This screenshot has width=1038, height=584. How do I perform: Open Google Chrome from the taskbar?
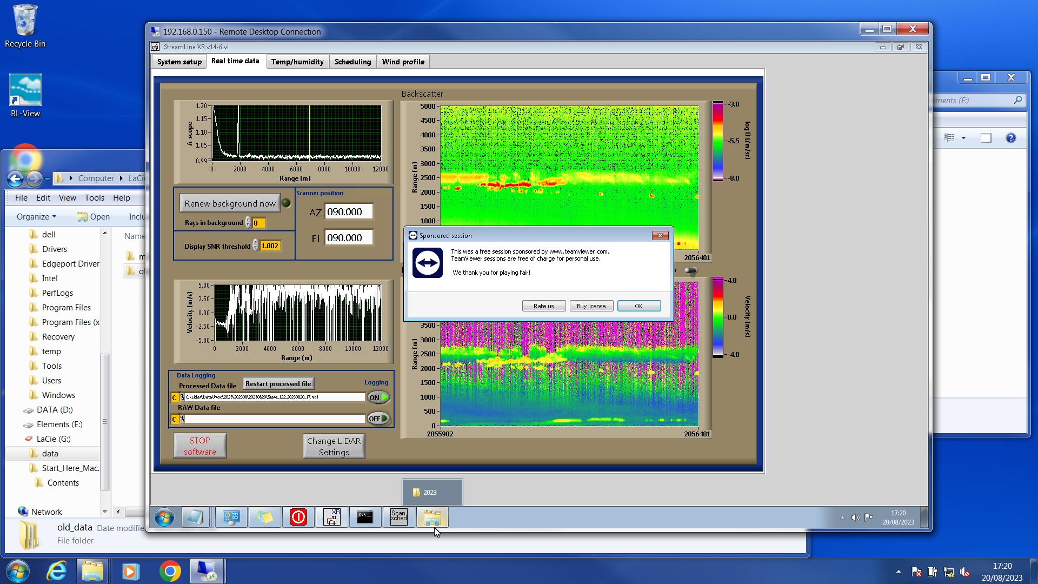pos(170,571)
